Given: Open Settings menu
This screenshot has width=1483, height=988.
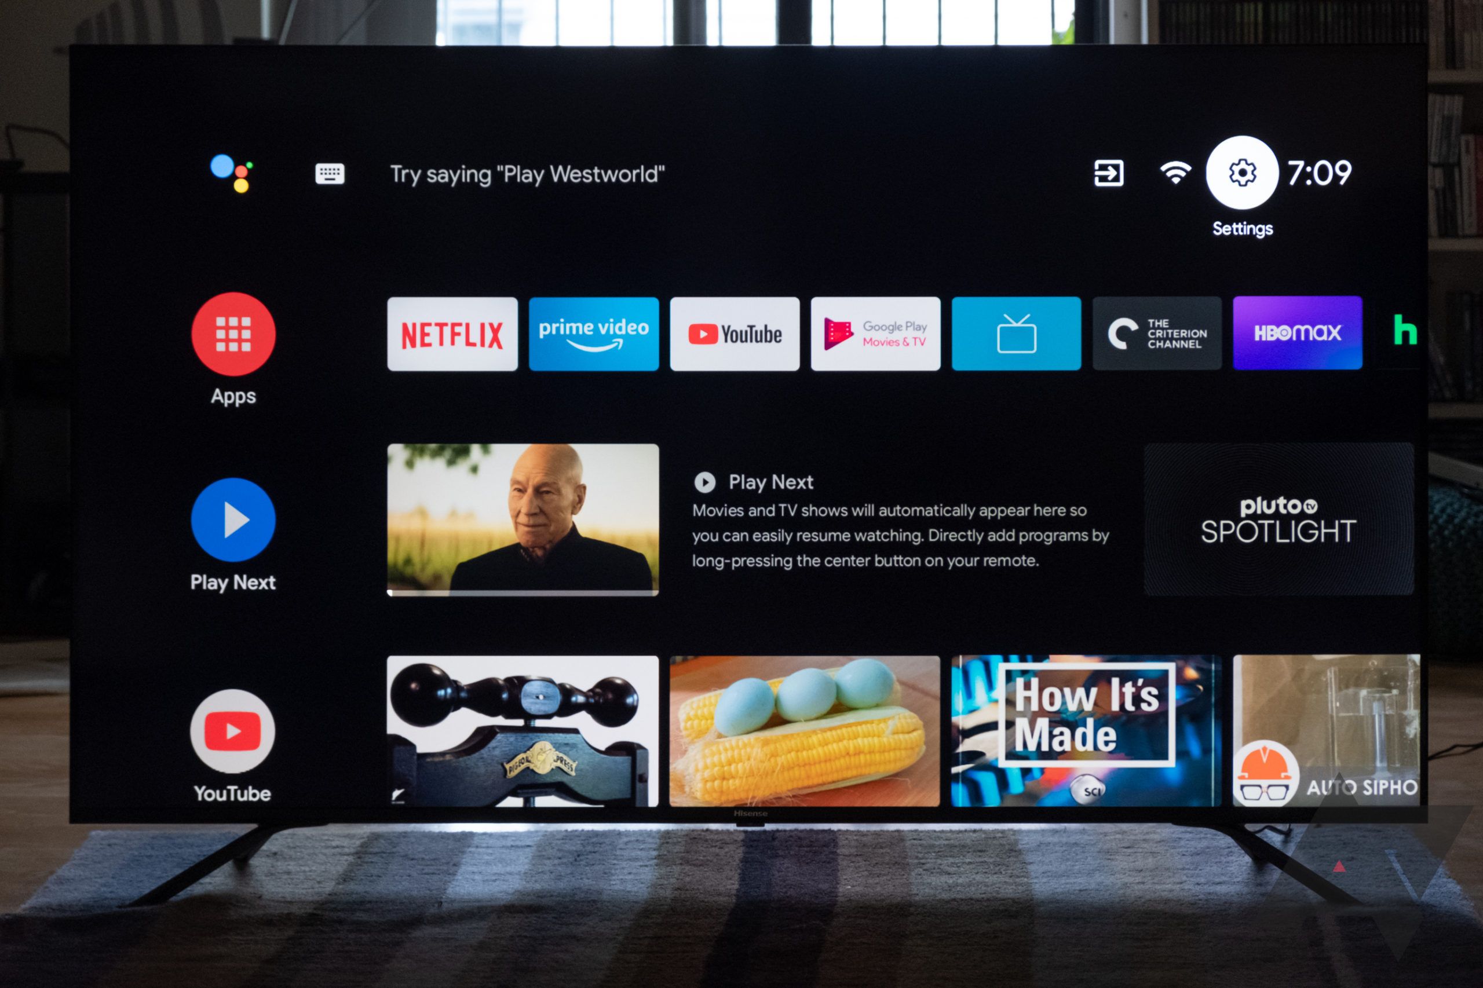Looking at the screenshot, I should pos(1244,180).
